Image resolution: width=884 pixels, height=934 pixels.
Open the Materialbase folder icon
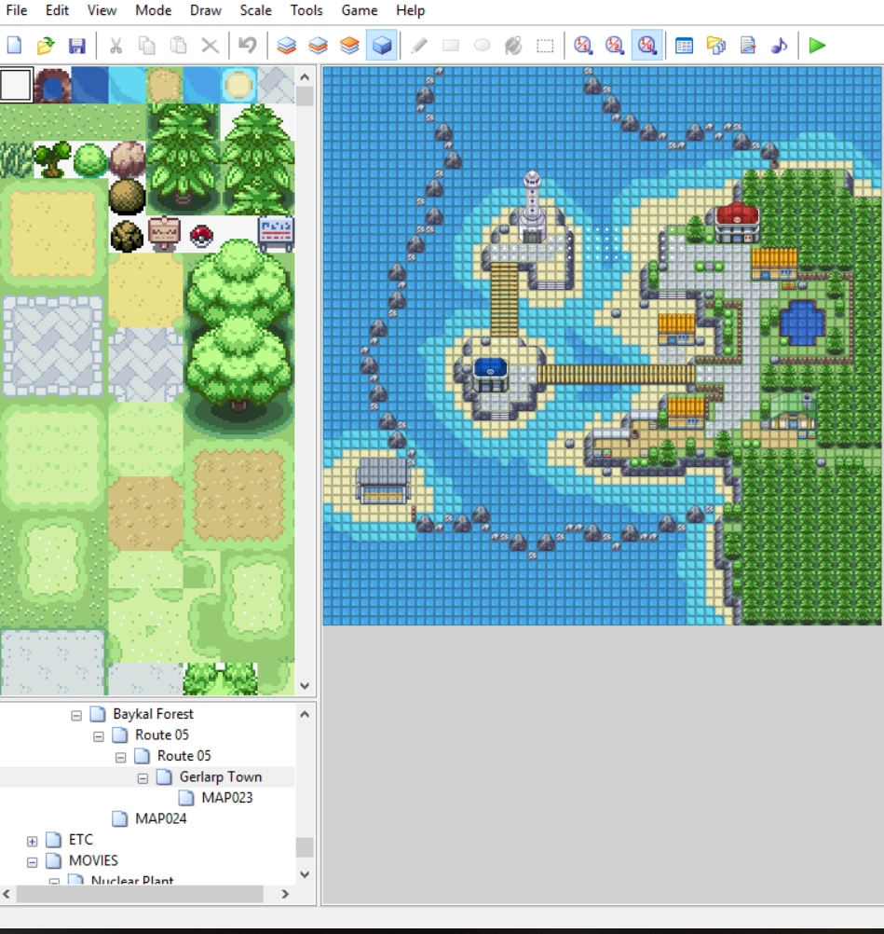[715, 46]
